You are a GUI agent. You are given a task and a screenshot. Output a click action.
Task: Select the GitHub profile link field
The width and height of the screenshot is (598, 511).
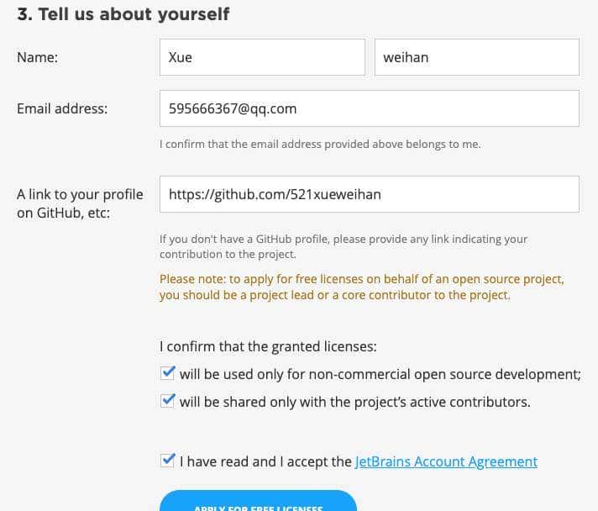(369, 194)
